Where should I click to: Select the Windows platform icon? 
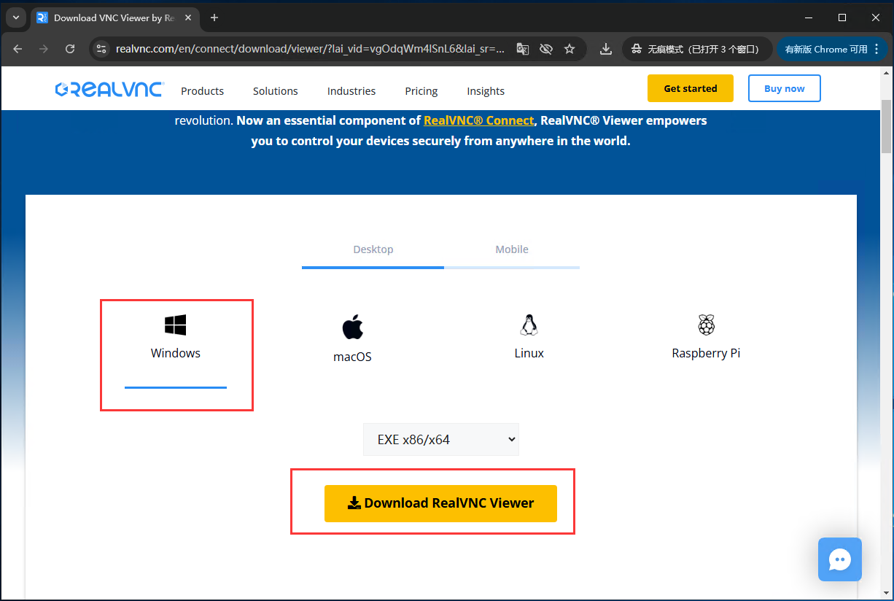[175, 325]
